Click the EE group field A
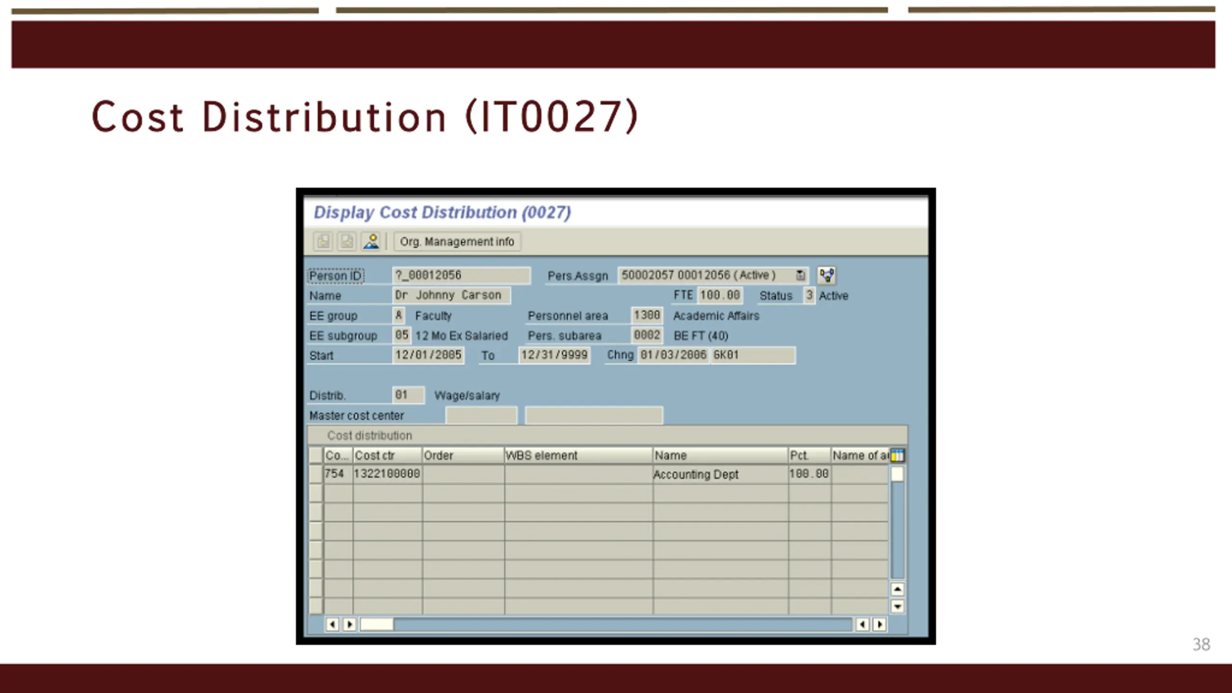The width and height of the screenshot is (1232, 693). [x=399, y=315]
